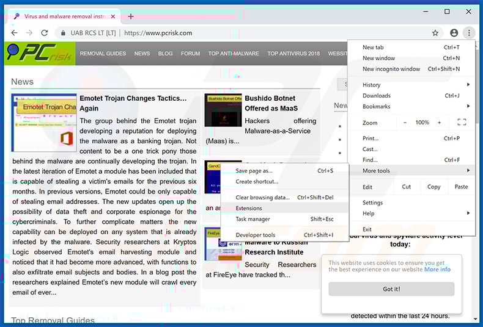This screenshot has height=327, width=483.
Task: Decrease zoom with the minus button
Action: (x=405, y=122)
